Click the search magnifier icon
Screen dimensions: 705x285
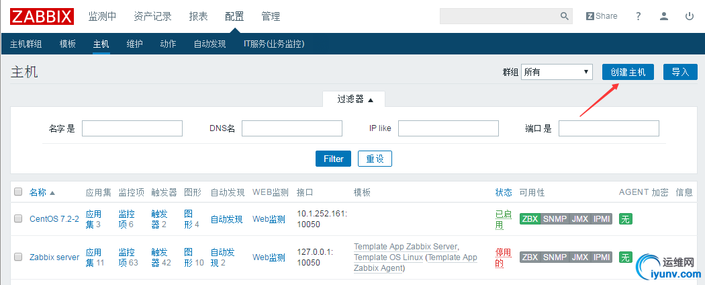(565, 16)
